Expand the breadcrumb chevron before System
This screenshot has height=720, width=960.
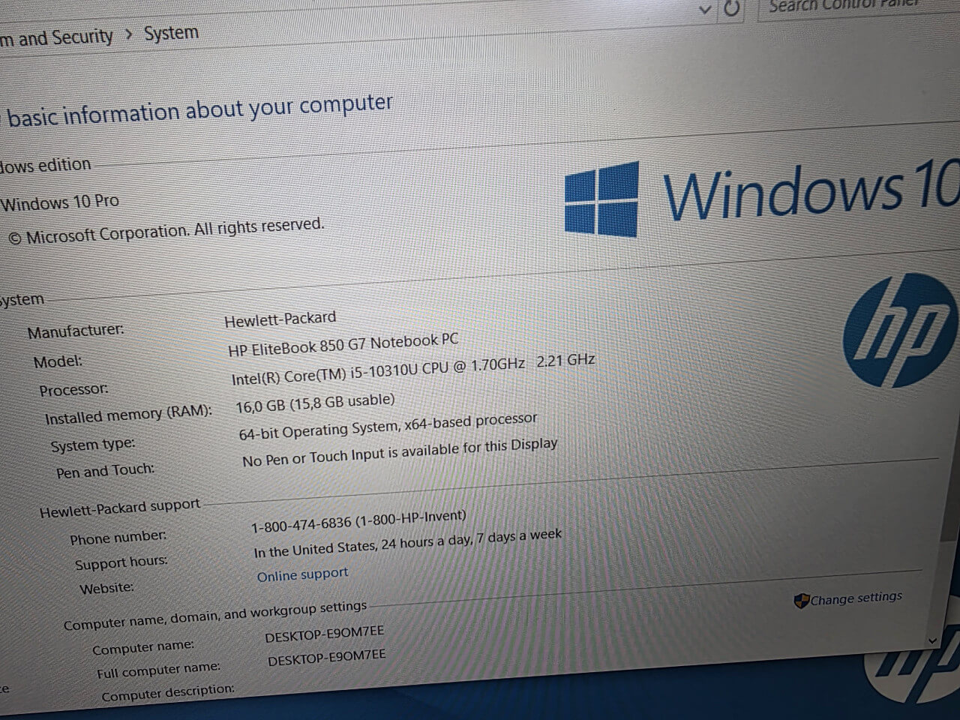(x=128, y=35)
